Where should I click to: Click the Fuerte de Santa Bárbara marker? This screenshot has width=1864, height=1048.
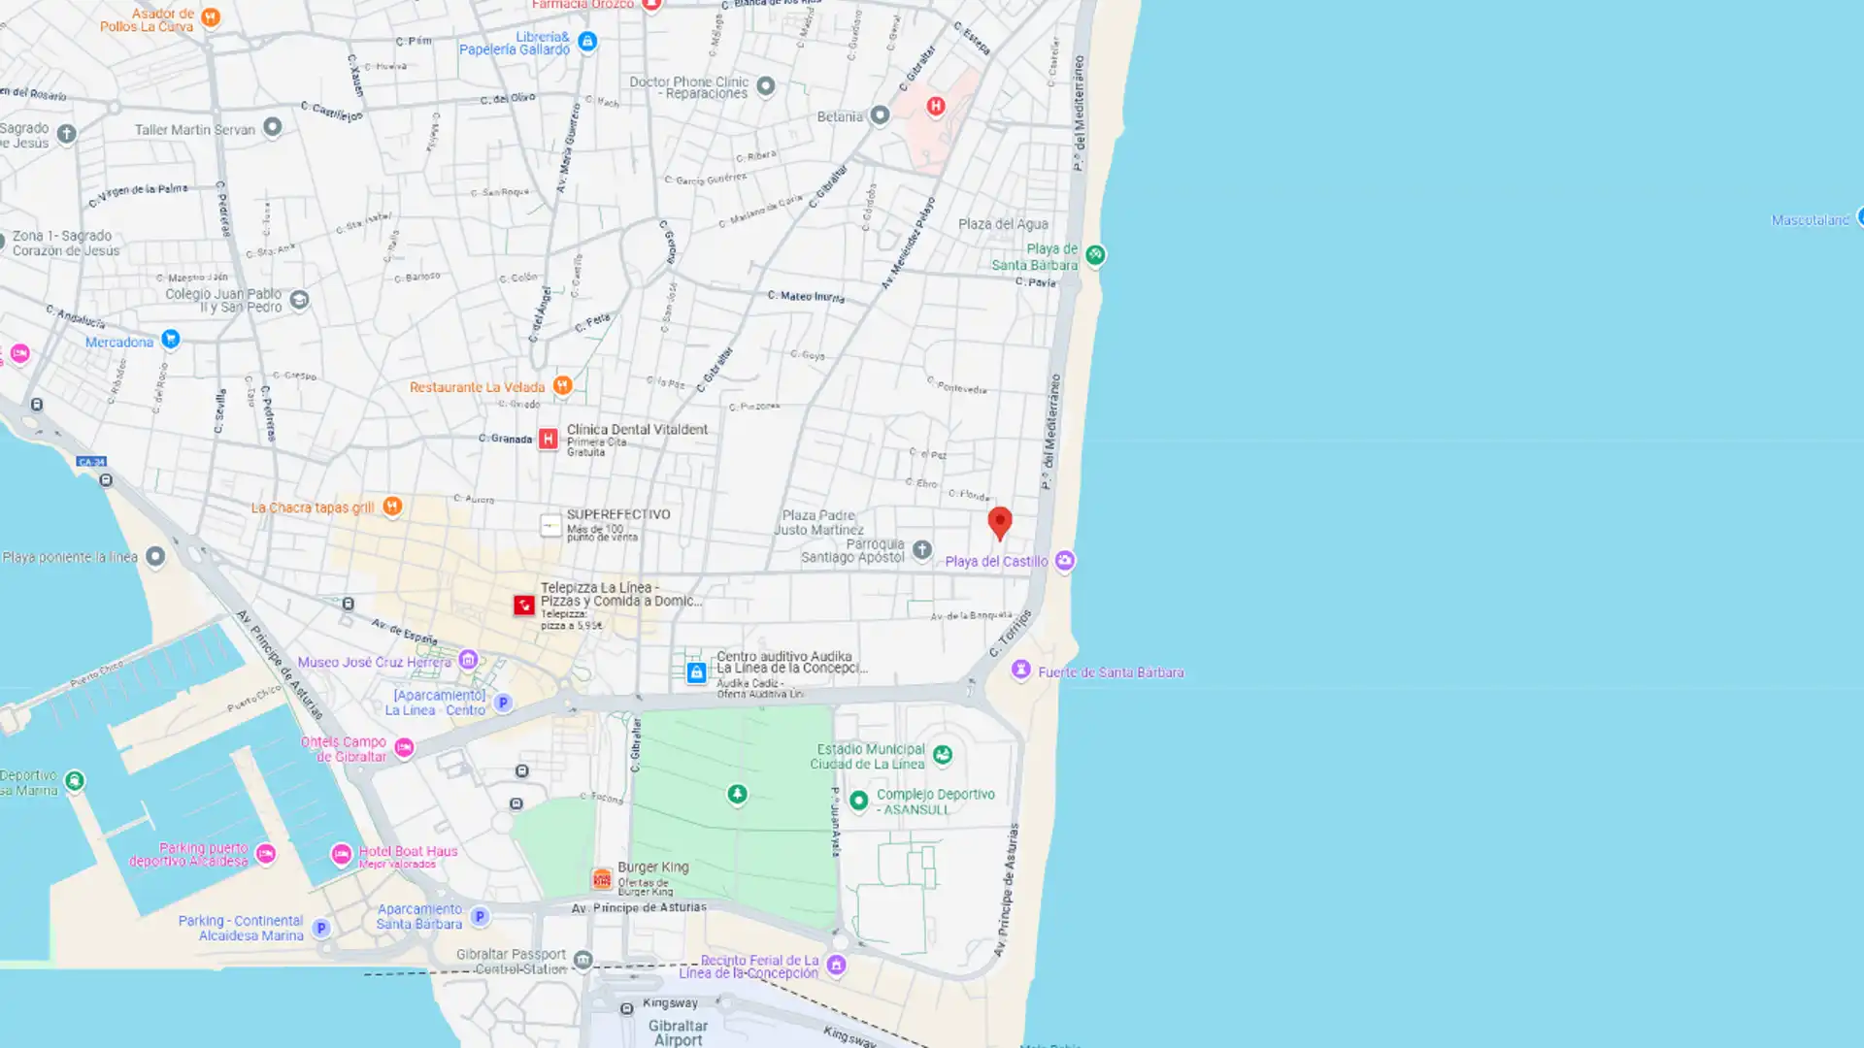click(x=1020, y=670)
